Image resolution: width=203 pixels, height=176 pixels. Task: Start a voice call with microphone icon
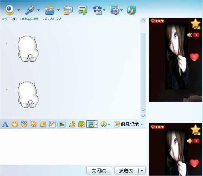[x=30, y=10]
